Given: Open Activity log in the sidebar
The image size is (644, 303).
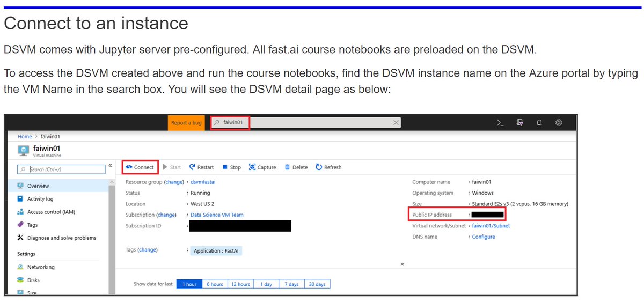Looking at the screenshot, I should pyautogui.click(x=40, y=199).
